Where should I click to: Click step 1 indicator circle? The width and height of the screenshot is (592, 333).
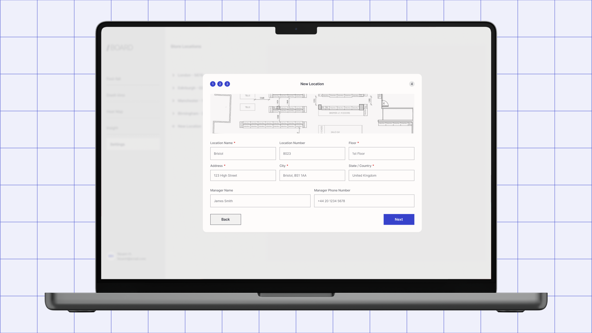click(213, 84)
